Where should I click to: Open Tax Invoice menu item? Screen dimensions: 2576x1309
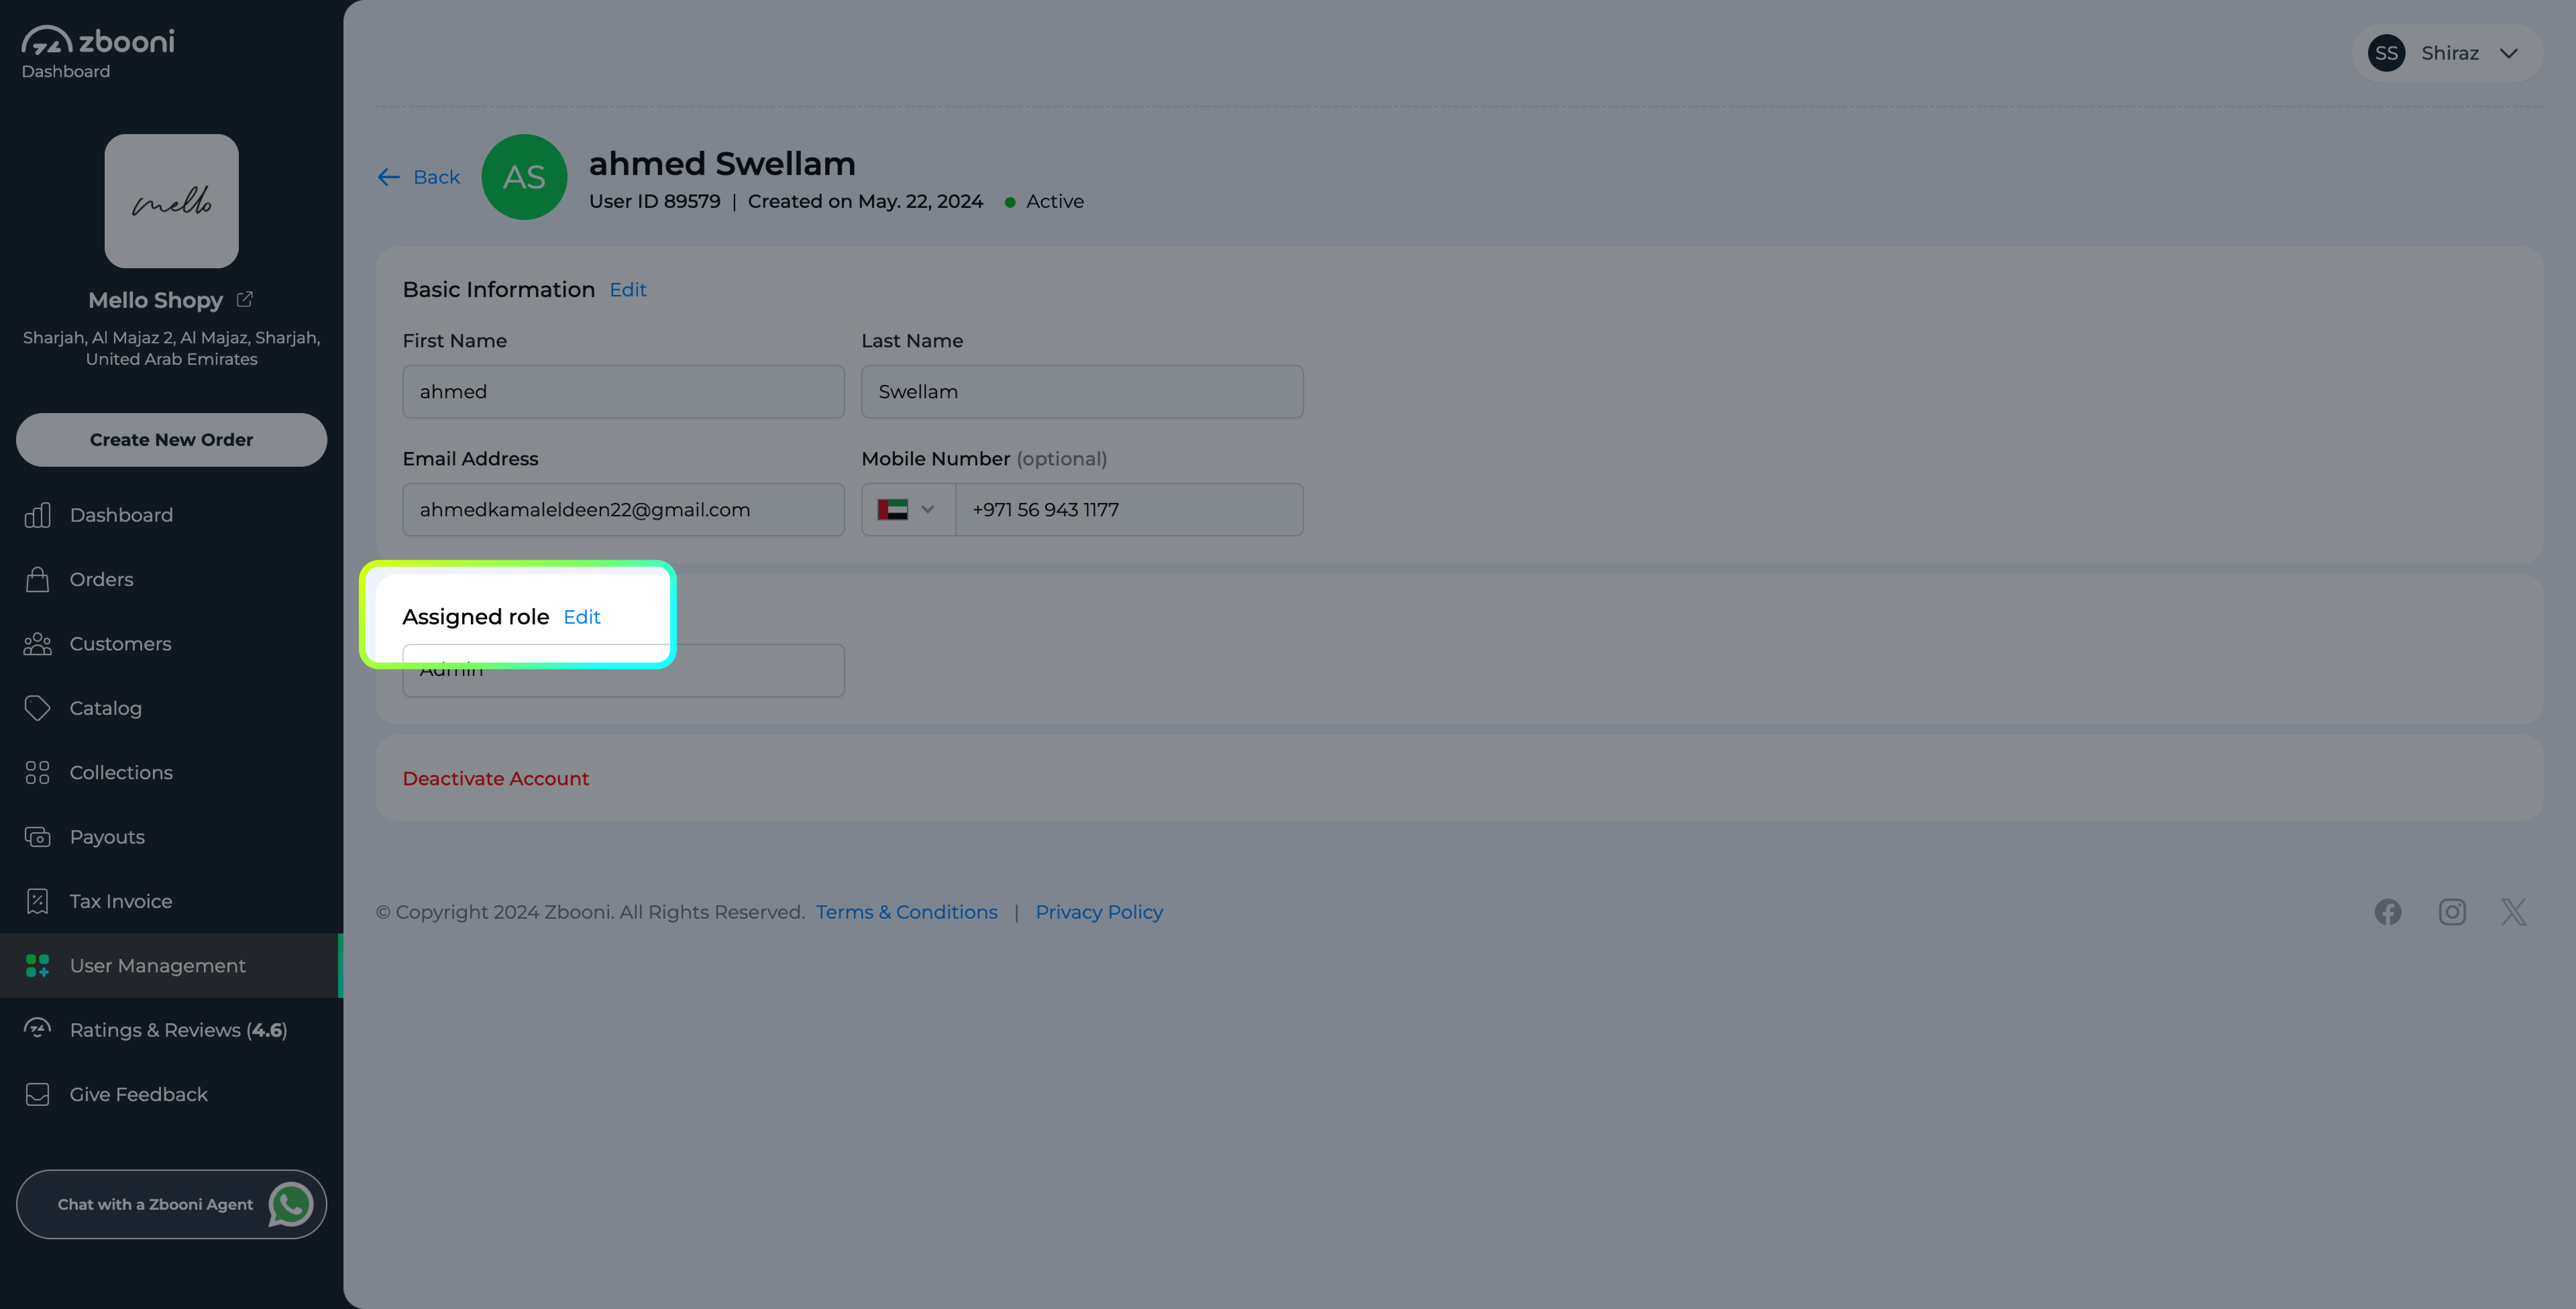tap(171, 901)
